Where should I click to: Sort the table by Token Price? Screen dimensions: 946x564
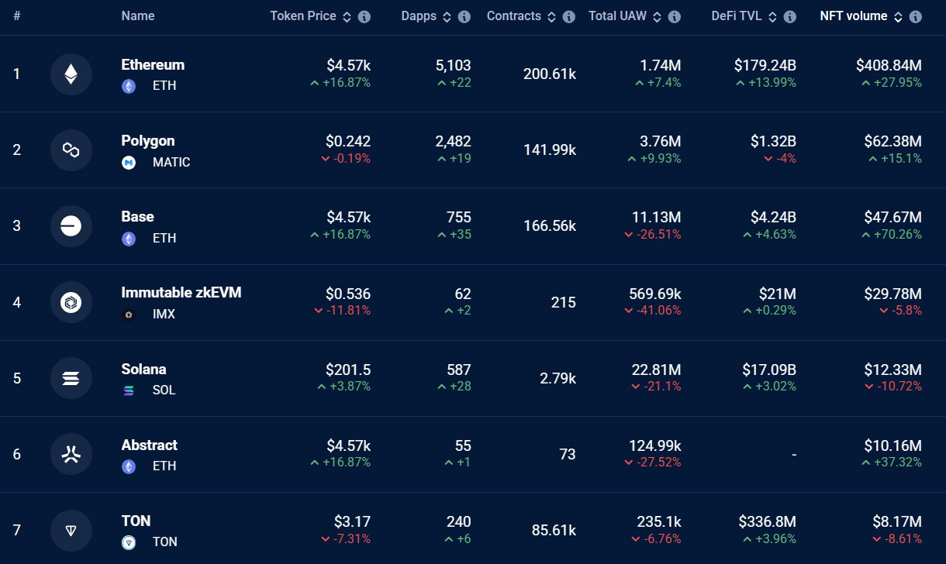pos(303,16)
